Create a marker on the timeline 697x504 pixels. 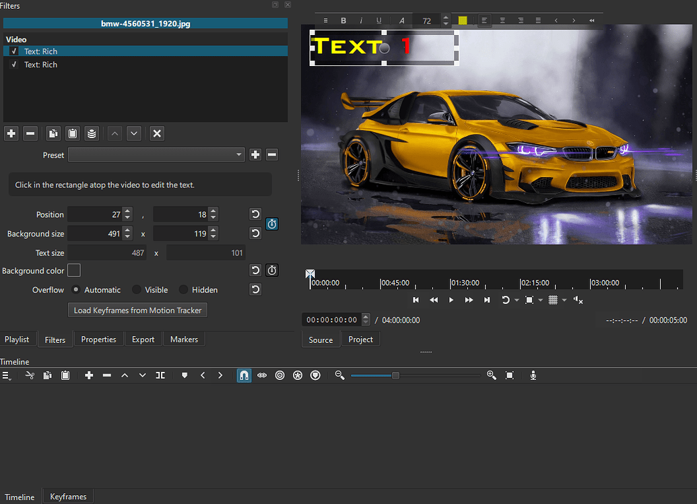[185, 375]
